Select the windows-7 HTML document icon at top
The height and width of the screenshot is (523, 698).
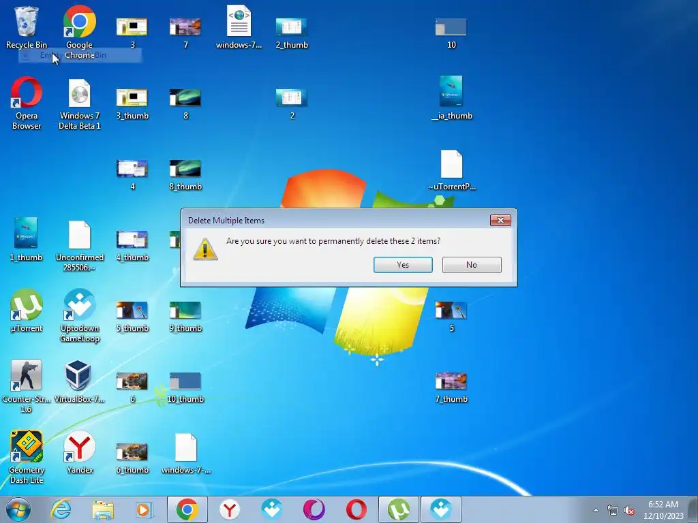point(239,27)
